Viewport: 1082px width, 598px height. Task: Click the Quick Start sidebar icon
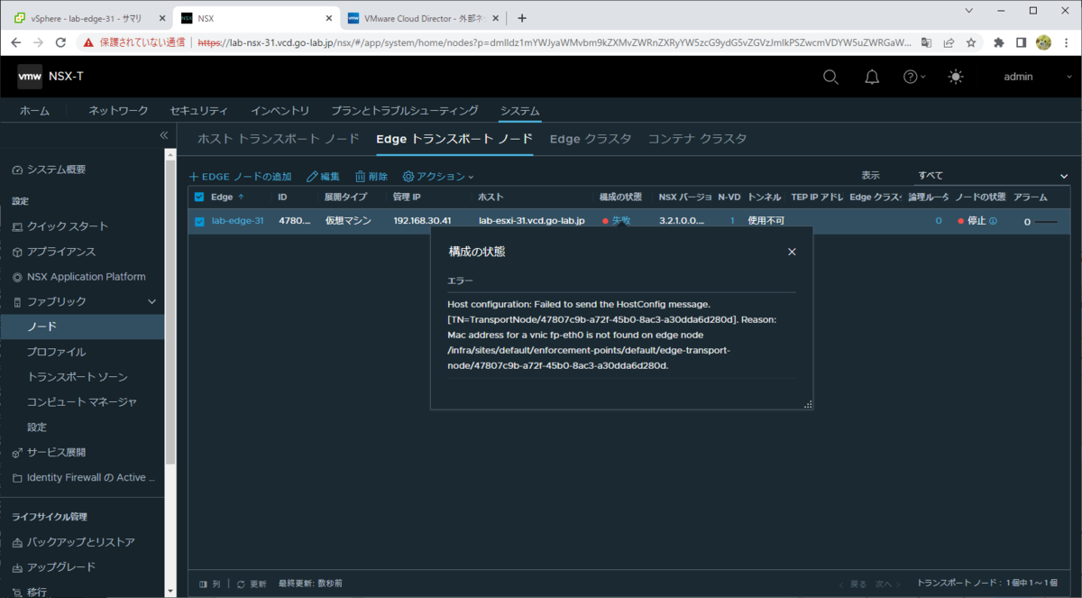tap(17, 226)
